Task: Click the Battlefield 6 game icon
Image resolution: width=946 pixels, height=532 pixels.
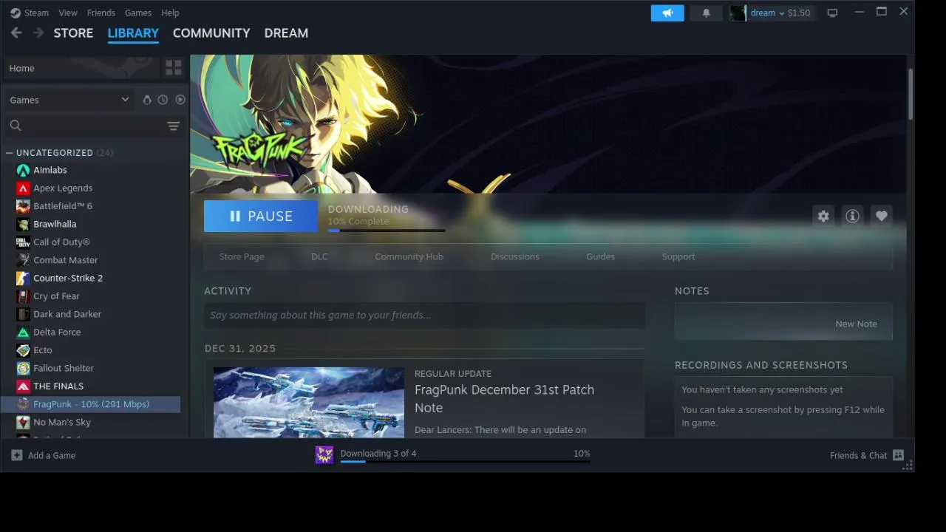Action: coord(23,206)
